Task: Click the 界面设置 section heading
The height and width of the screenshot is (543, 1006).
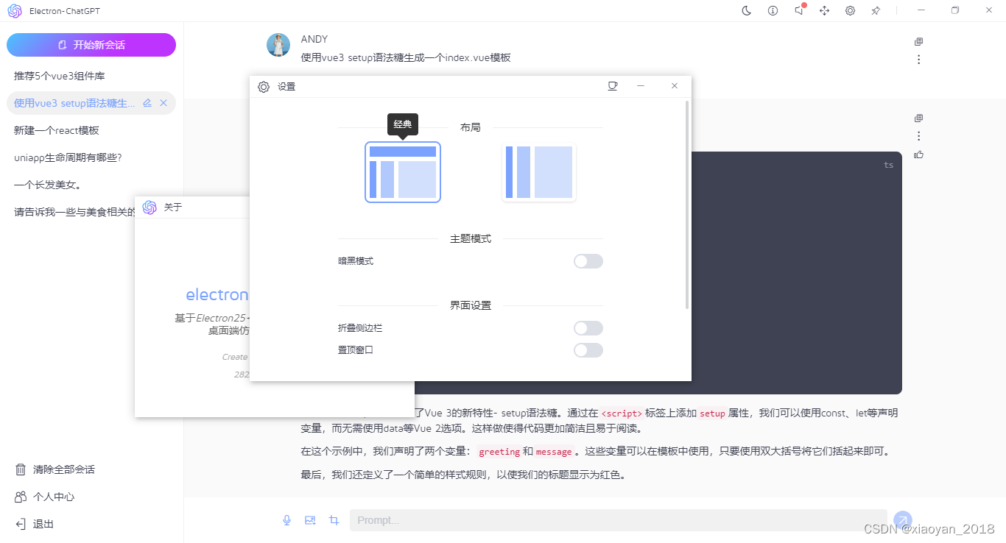Action: click(471, 305)
